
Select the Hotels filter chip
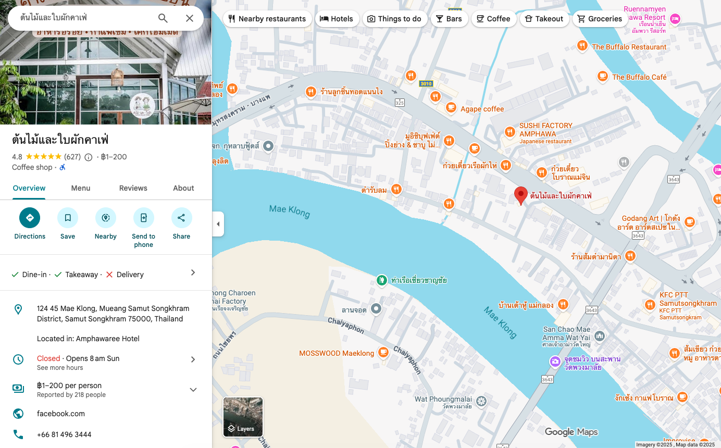pyautogui.click(x=337, y=19)
